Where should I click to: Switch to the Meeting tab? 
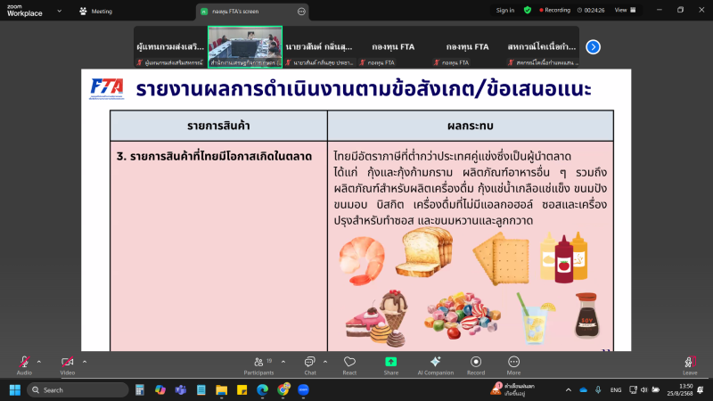(x=96, y=12)
